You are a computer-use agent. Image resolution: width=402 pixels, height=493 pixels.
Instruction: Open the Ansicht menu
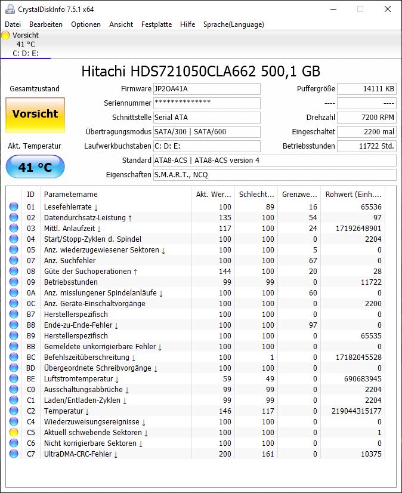(x=121, y=24)
